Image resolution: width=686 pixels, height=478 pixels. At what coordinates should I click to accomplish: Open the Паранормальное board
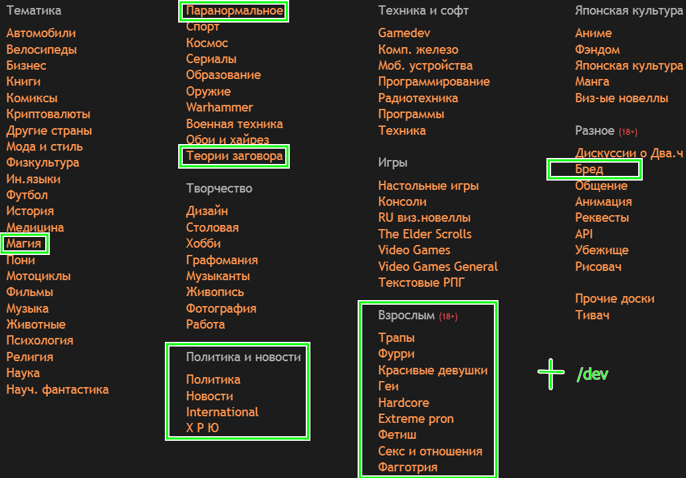[x=234, y=11]
